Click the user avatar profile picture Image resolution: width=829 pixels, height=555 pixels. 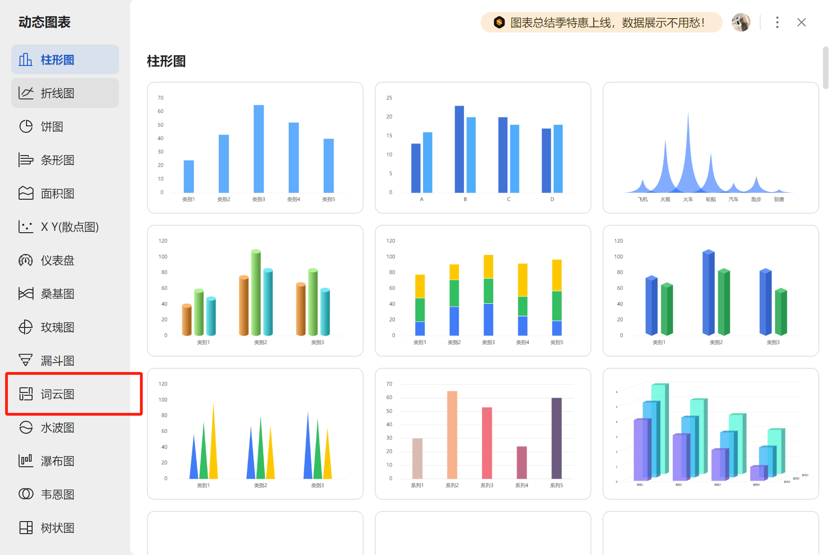tap(741, 22)
